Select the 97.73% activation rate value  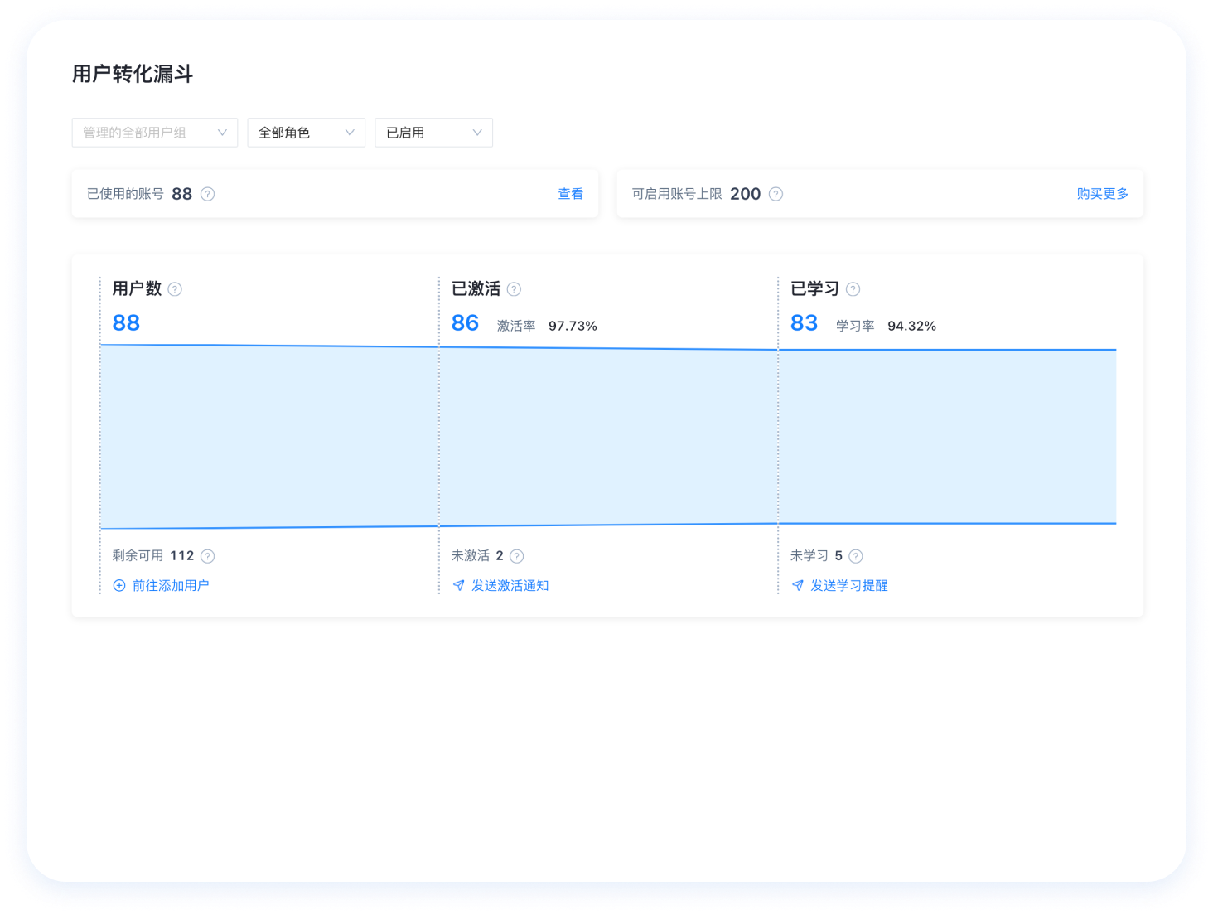[x=573, y=326]
